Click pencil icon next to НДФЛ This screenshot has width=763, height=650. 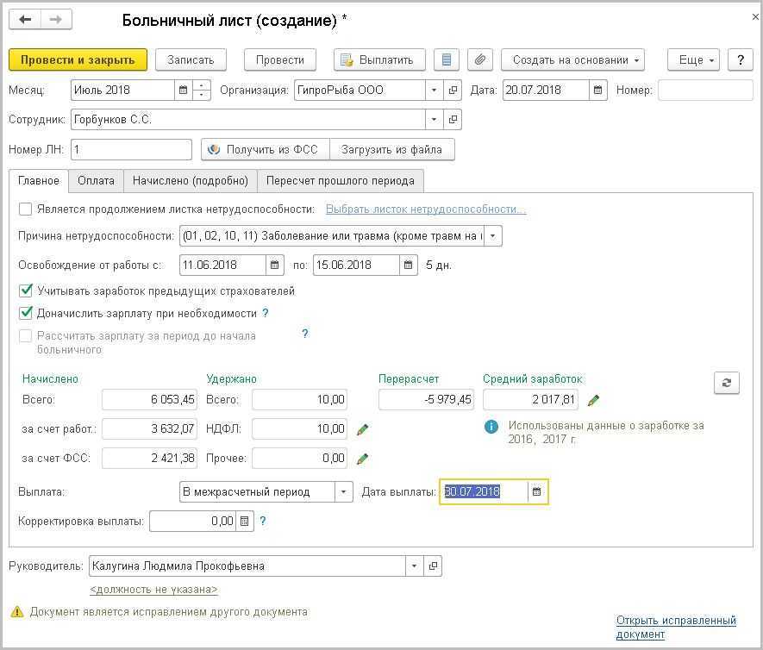coord(362,429)
